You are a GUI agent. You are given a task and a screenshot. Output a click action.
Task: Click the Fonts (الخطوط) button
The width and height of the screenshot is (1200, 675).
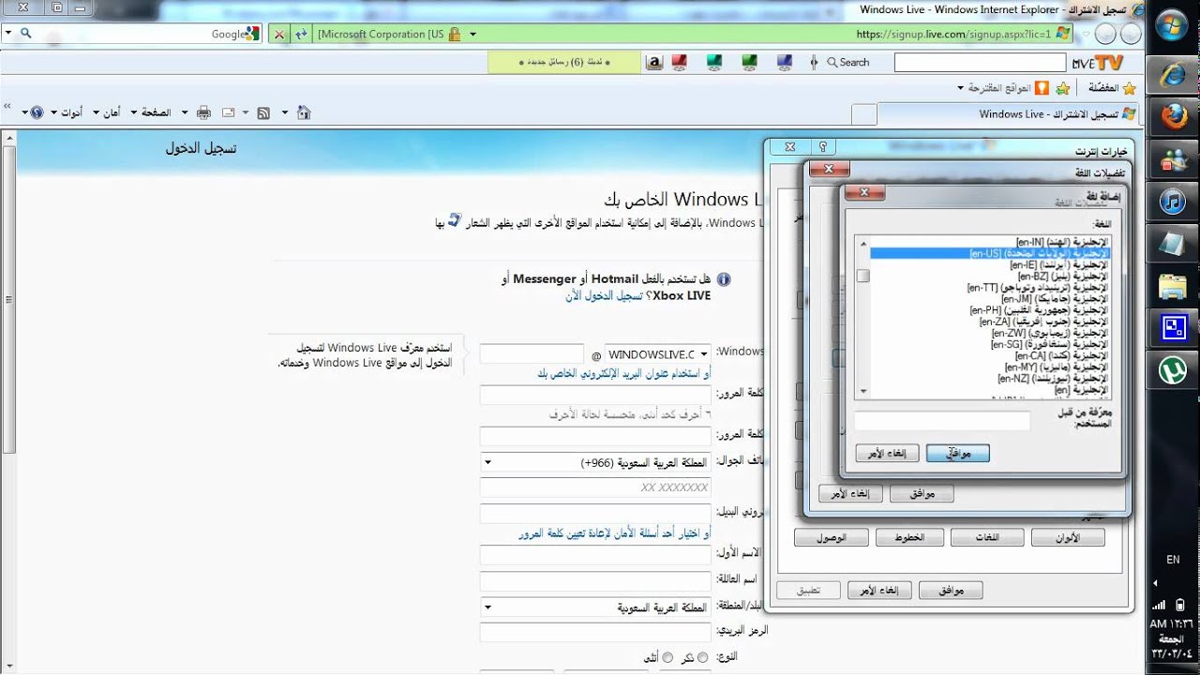(909, 537)
